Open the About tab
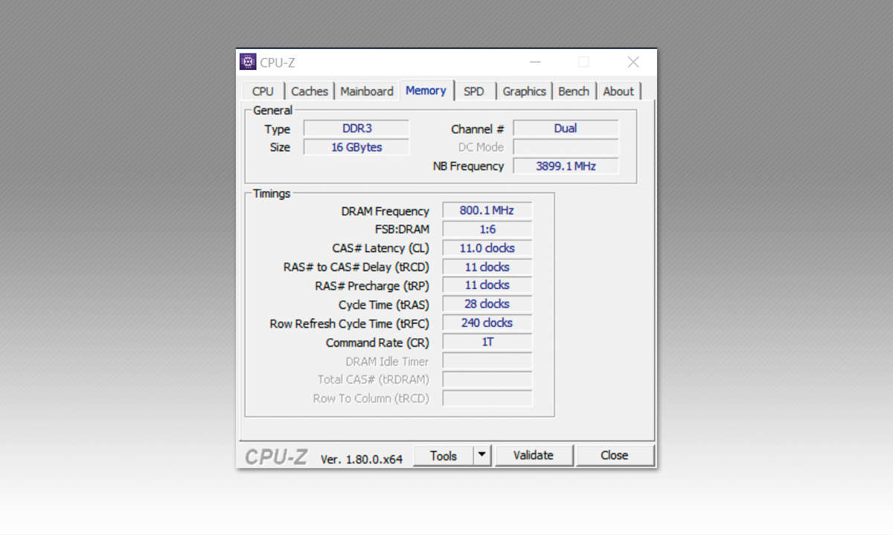The width and height of the screenshot is (893, 535). (618, 91)
